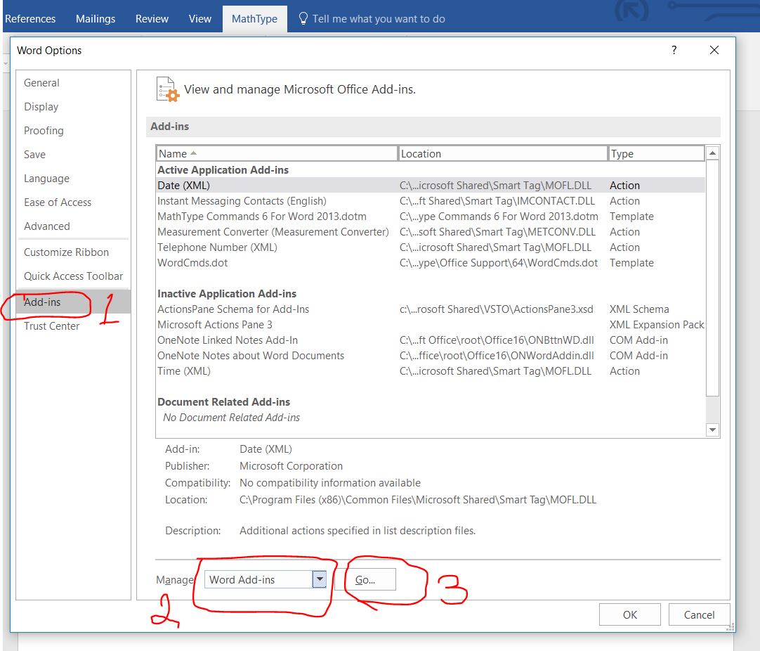Open the References ribbon tab

[30, 19]
